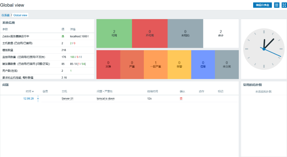Screen dimensions: 287x157
Task: Open problem timestamp 12:08:29
Action: [28, 98]
